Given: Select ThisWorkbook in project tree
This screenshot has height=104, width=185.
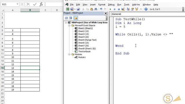Looking at the screenshot, I should pos(84,51).
